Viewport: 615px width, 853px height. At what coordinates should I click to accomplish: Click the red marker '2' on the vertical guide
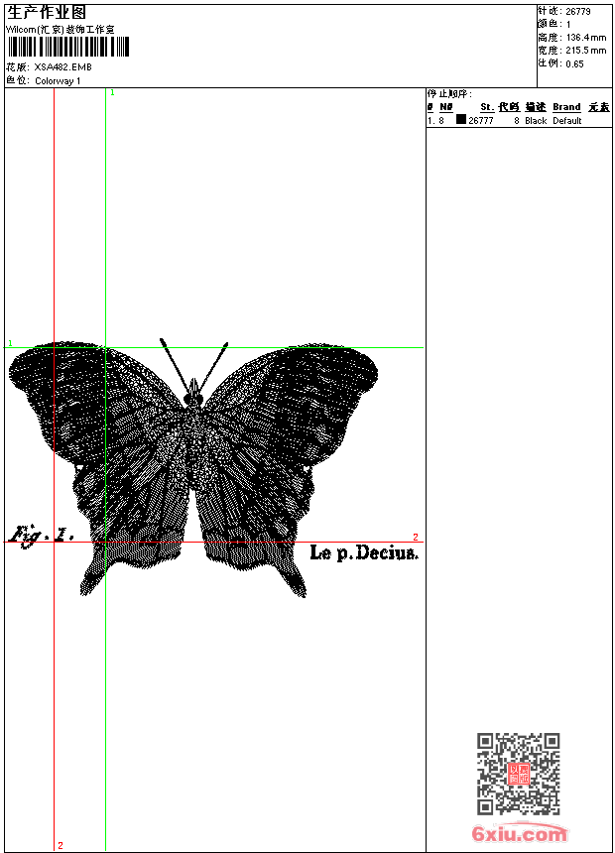tap(61, 845)
